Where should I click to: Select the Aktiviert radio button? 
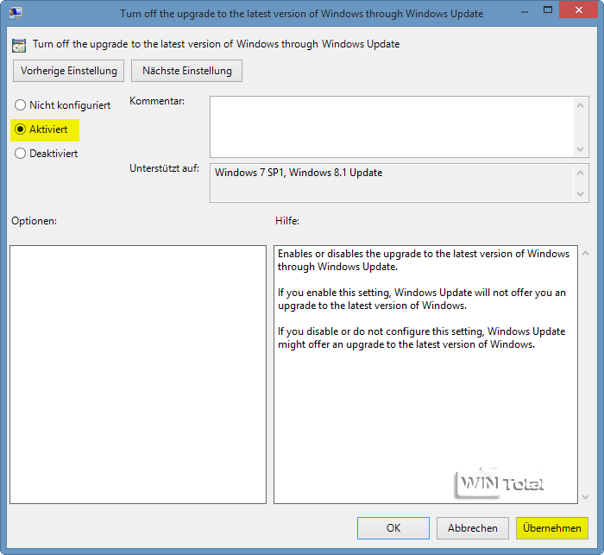pyautogui.click(x=41, y=129)
